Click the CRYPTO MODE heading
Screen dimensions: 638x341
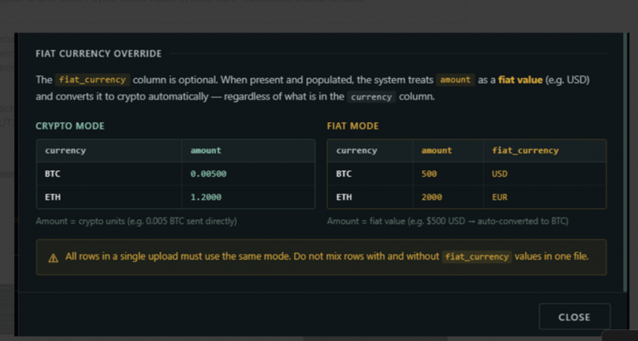click(70, 126)
